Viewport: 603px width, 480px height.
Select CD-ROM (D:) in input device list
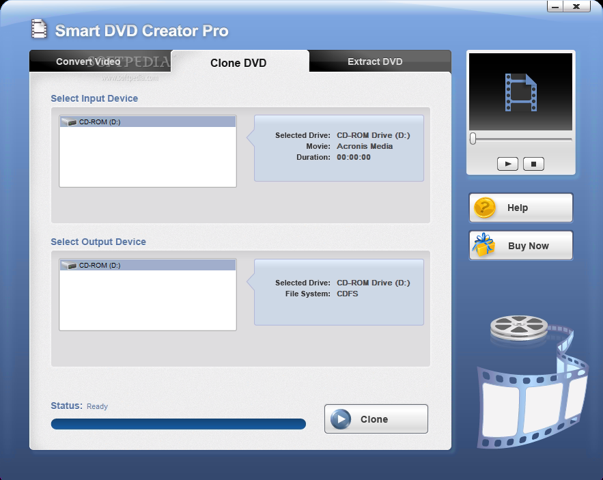tap(148, 122)
